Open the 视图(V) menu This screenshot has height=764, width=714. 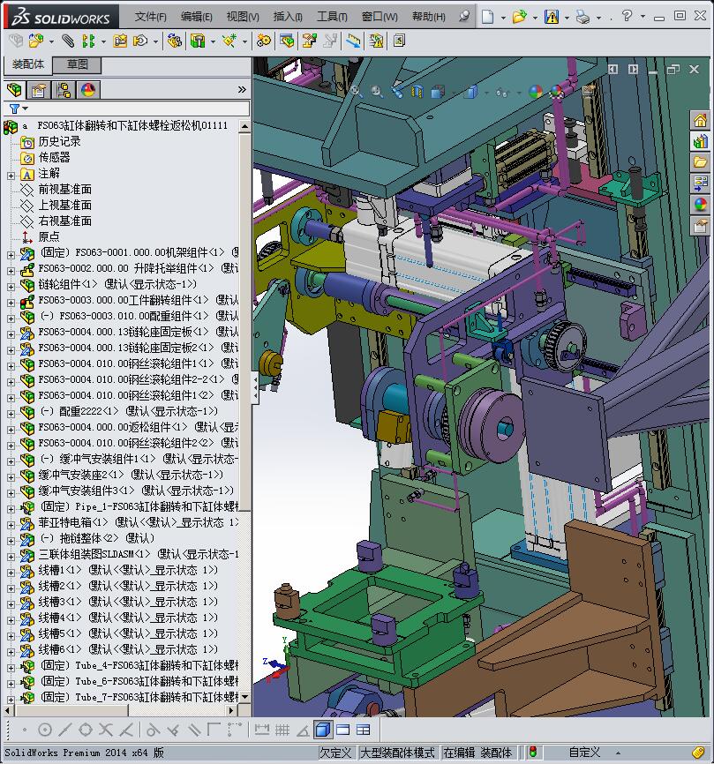click(x=243, y=17)
